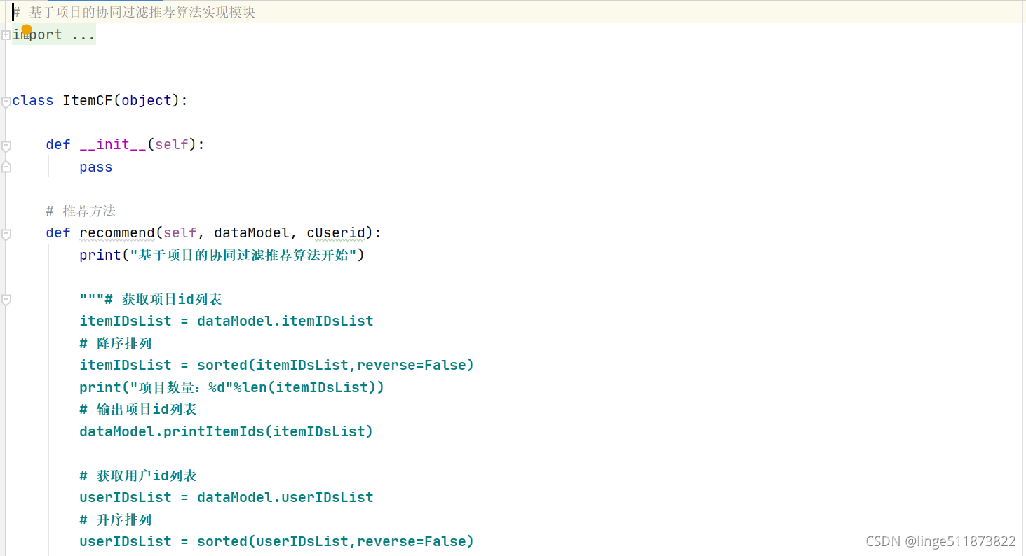Screen dimensions: 1026x556
Task: Click the comment # 输出项目id列表
Action: coord(138,409)
